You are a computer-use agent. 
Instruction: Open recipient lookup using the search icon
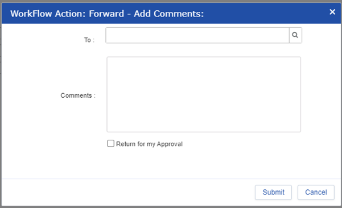coord(295,35)
